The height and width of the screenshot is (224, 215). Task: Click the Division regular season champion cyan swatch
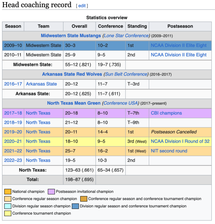(x=8, y=206)
